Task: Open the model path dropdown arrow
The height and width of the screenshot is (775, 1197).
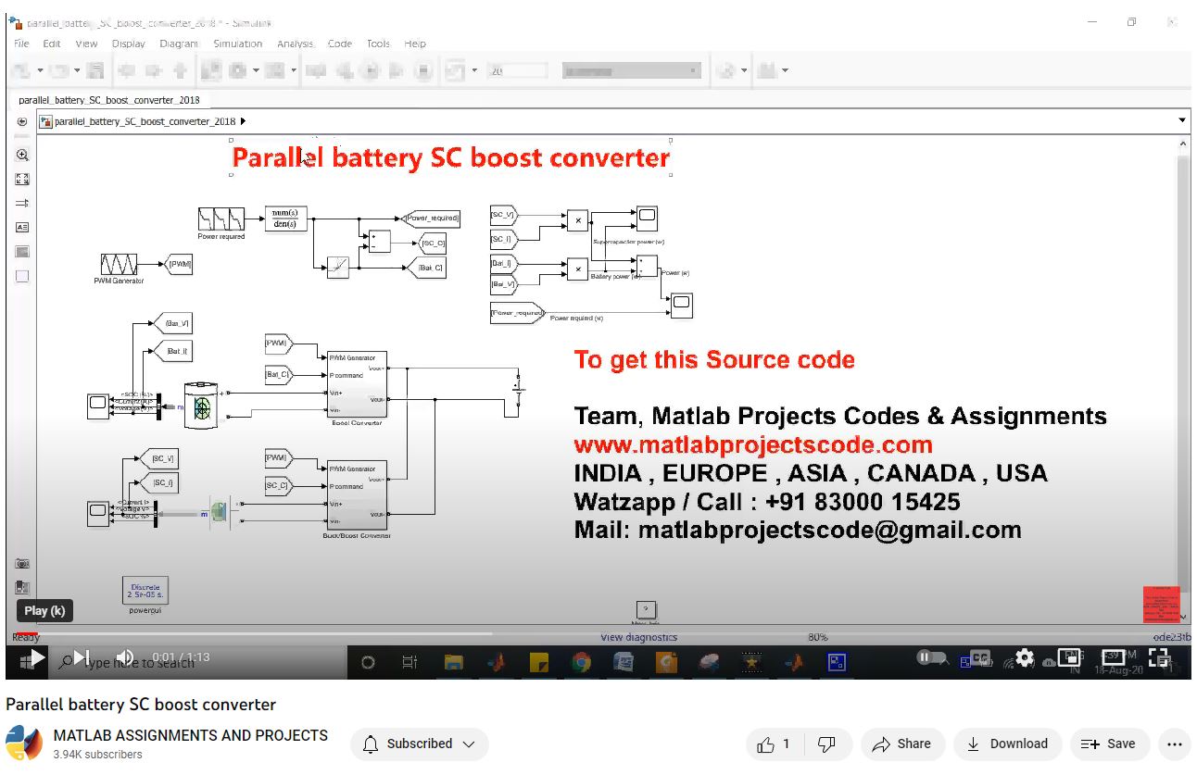Action: click(x=1182, y=120)
